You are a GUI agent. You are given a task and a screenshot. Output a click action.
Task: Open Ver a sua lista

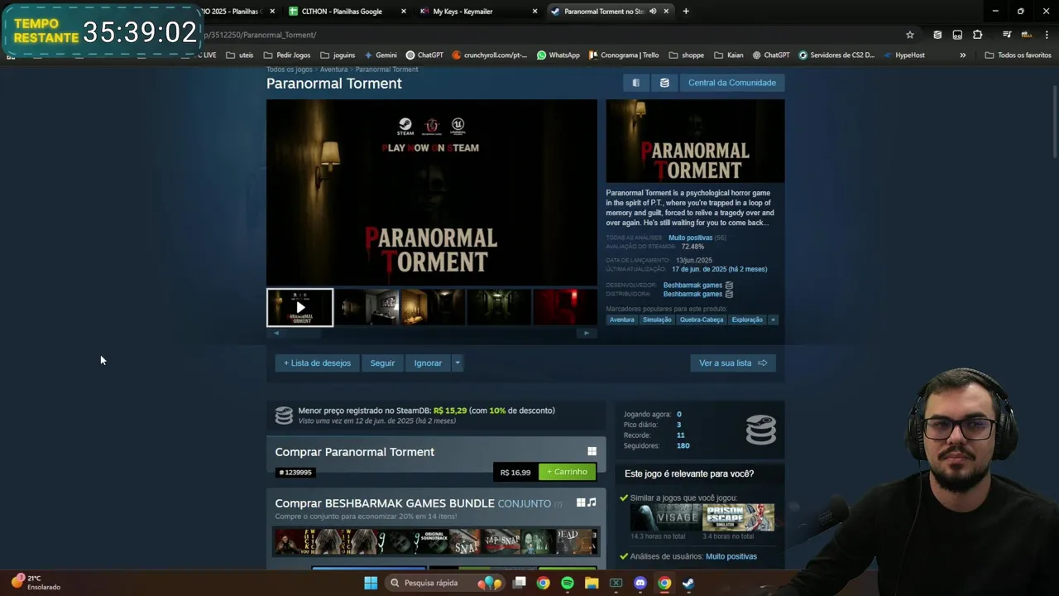pyautogui.click(x=733, y=363)
